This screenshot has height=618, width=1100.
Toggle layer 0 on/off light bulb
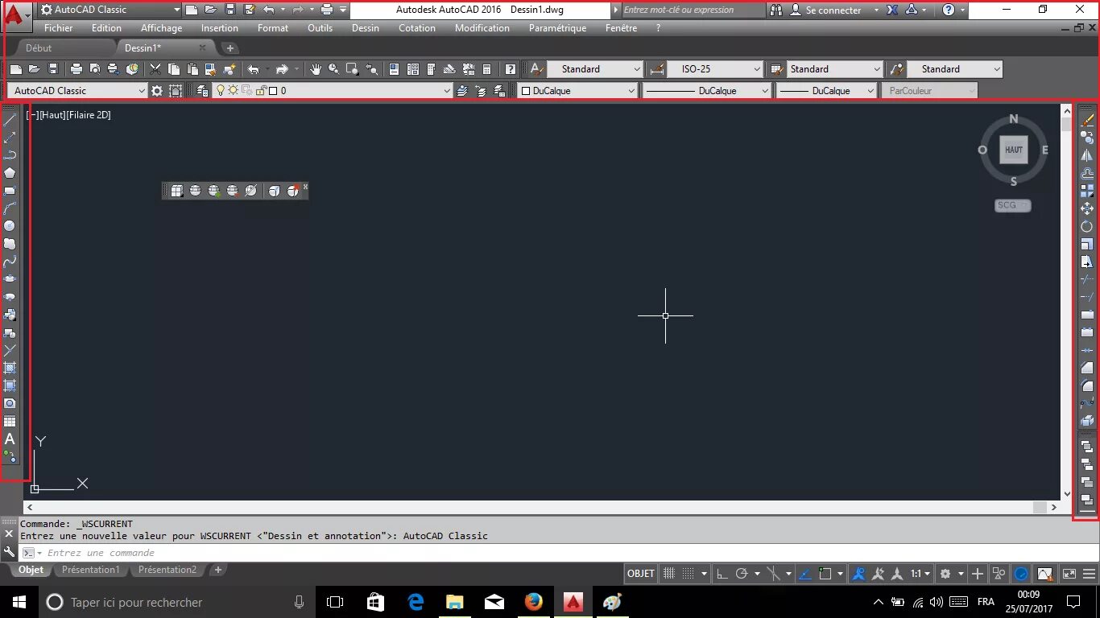(x=221, y=91)
